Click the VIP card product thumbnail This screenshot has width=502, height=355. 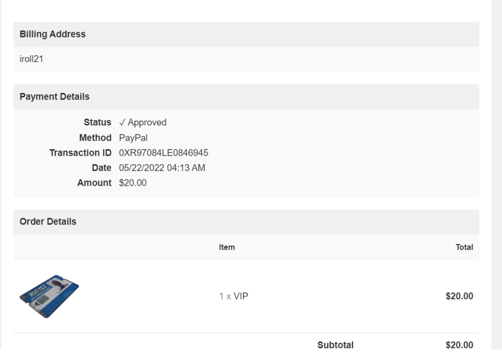click(x=49, y=296)
